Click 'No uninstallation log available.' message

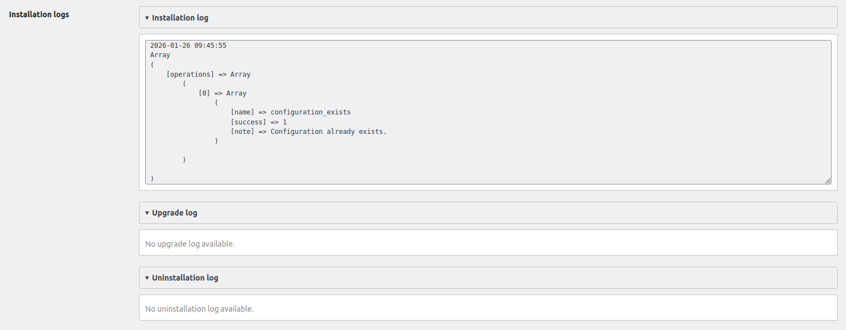coord(199,309)
